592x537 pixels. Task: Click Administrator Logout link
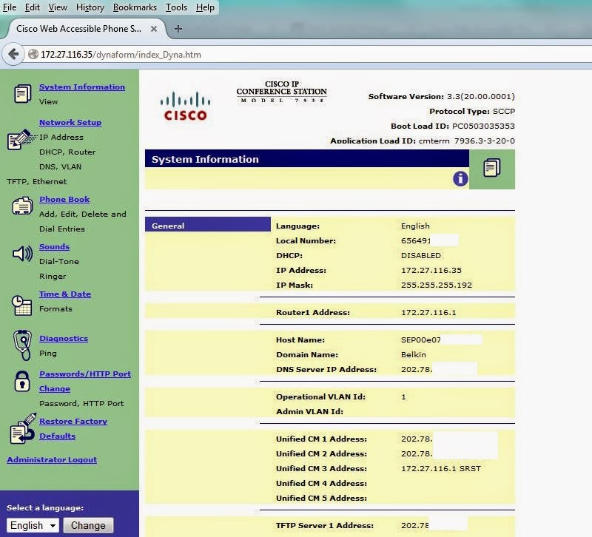click(x=52, y=459)
